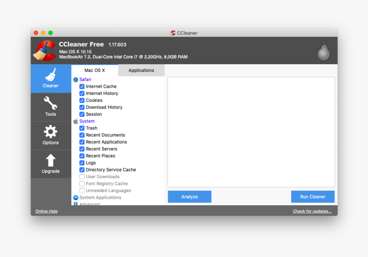Select the System category heading
The image size is (368, 257).
click(x=87, y=121)
